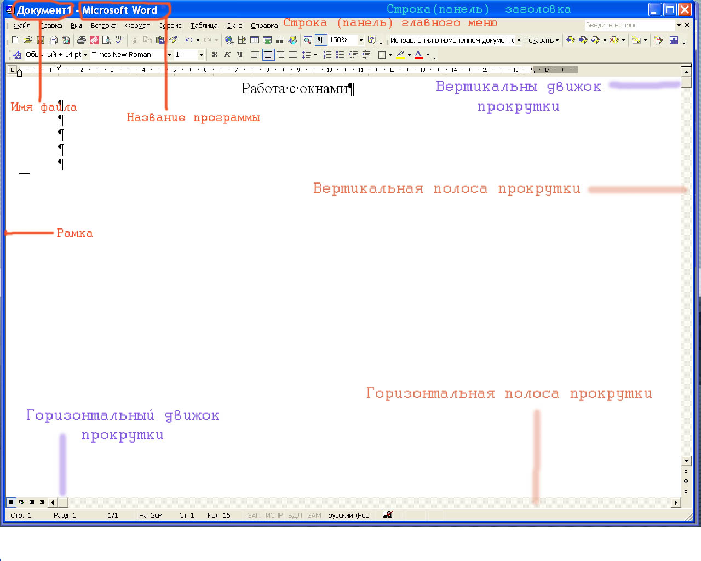The height and width of the screenshot is (561, 701).
Task: Switch to Web Layout view button
Action: coord(21,502)
